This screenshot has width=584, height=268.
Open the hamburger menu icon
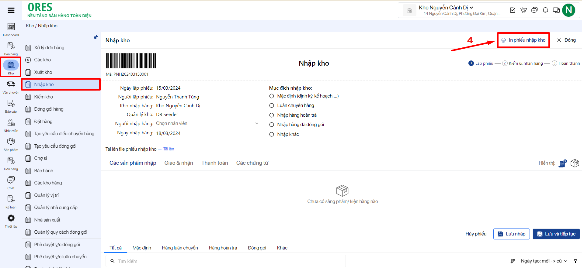click(11, 10)
